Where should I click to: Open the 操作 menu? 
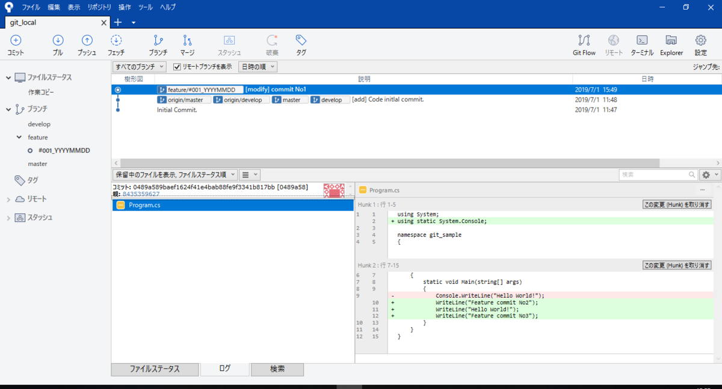(x=125, y=7)
